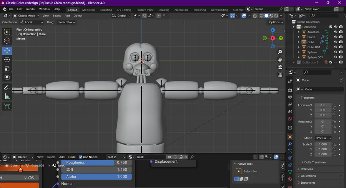Select the Select Box tool in toolbar
346x188 pixels.
tap(7, 32)
